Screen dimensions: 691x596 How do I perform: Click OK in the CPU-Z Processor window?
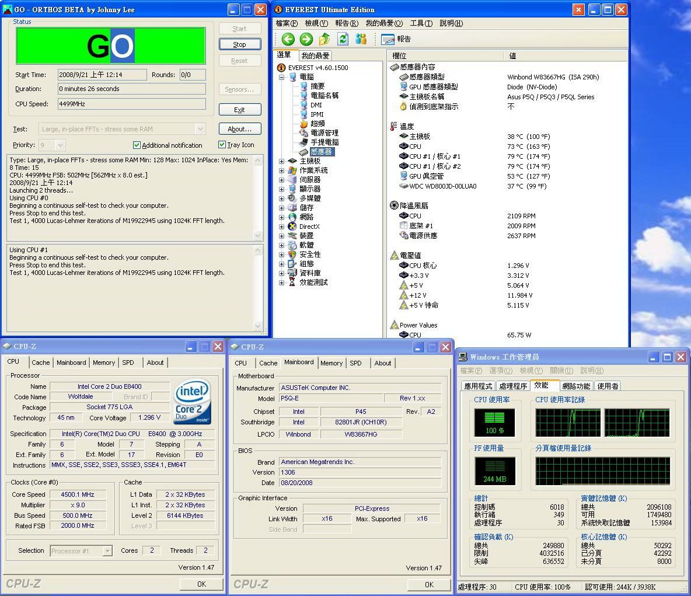coord(201,584)
